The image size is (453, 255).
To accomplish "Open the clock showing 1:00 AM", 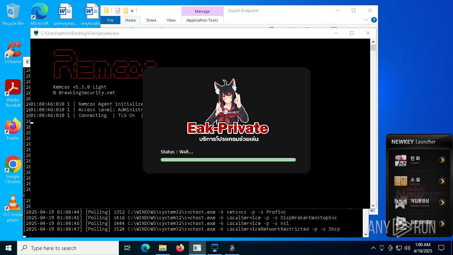I will (423, 248).
